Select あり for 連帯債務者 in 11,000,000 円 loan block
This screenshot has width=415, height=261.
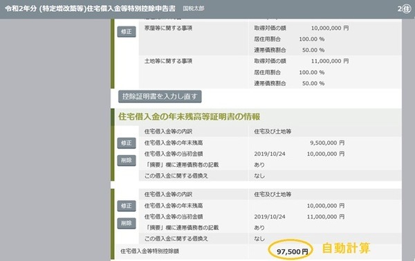259,228
